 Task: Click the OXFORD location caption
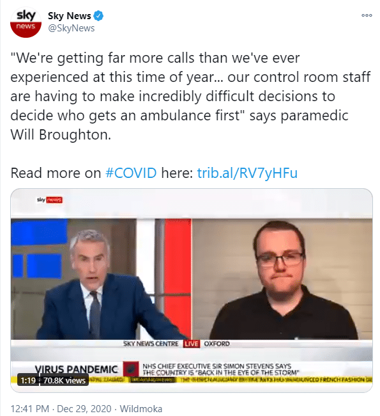pyautogui.click(x=217, y=344)
